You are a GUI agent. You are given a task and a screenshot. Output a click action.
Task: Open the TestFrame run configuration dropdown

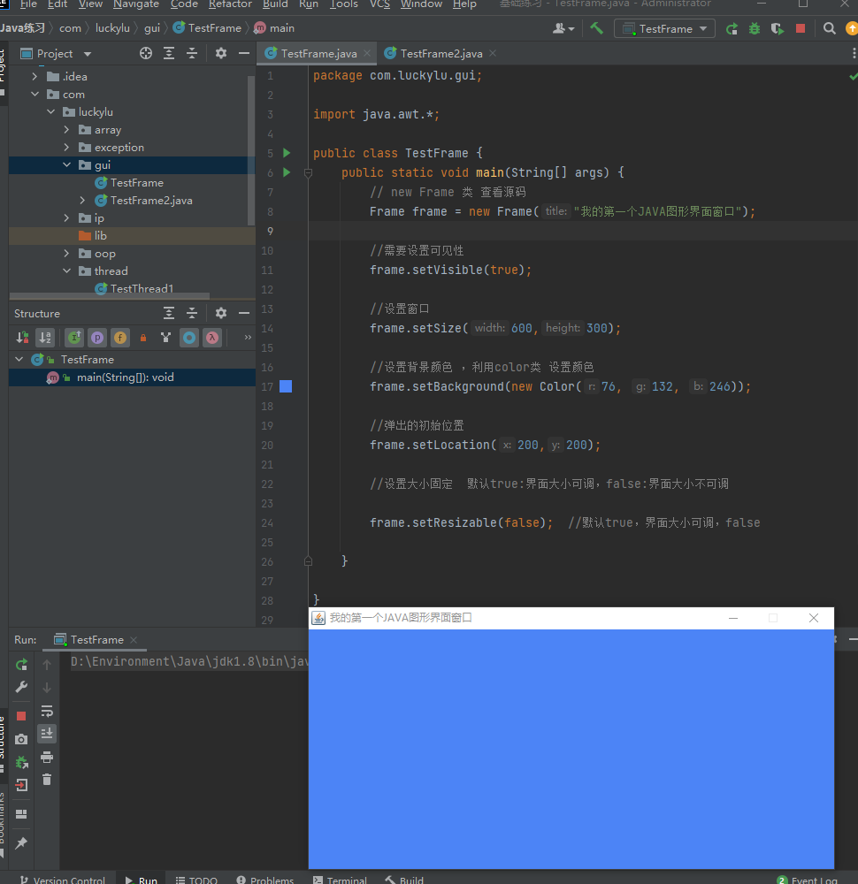click(x=664, y=29)
